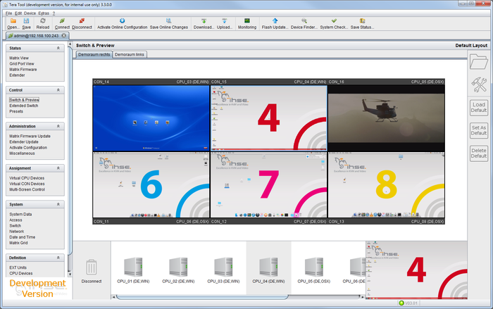Image resolution: width=493 pixels, height=309 pixels.
Task: Open Monitoring from the toolbar
Action: tap(247, 23)
